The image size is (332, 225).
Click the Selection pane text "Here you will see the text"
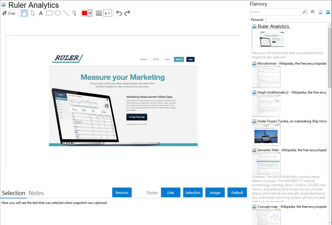(x=54, y=203)
